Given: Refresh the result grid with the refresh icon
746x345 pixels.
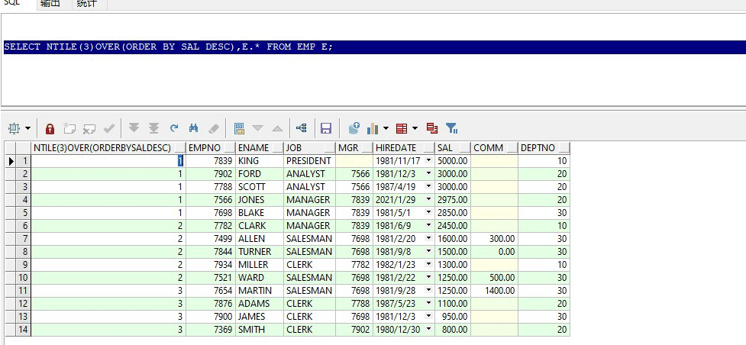Looking at the screenshot, I should pos(174,129).
